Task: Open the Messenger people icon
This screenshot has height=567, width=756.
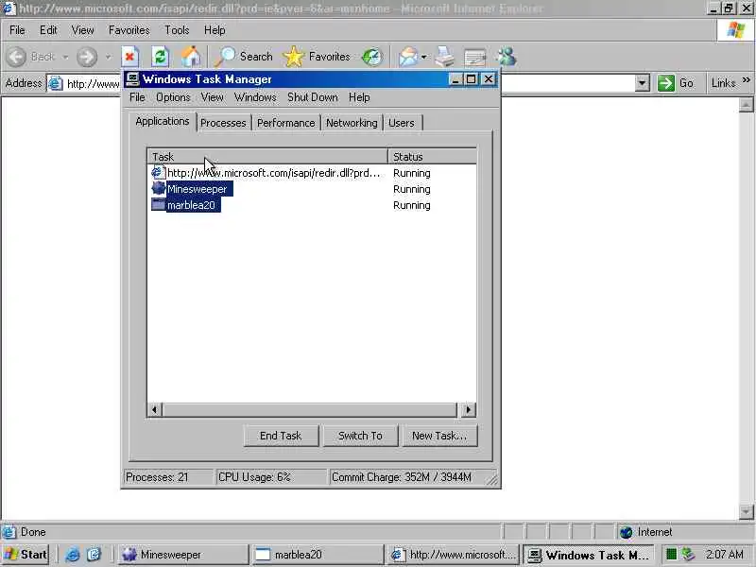Action: click(507, 57)
